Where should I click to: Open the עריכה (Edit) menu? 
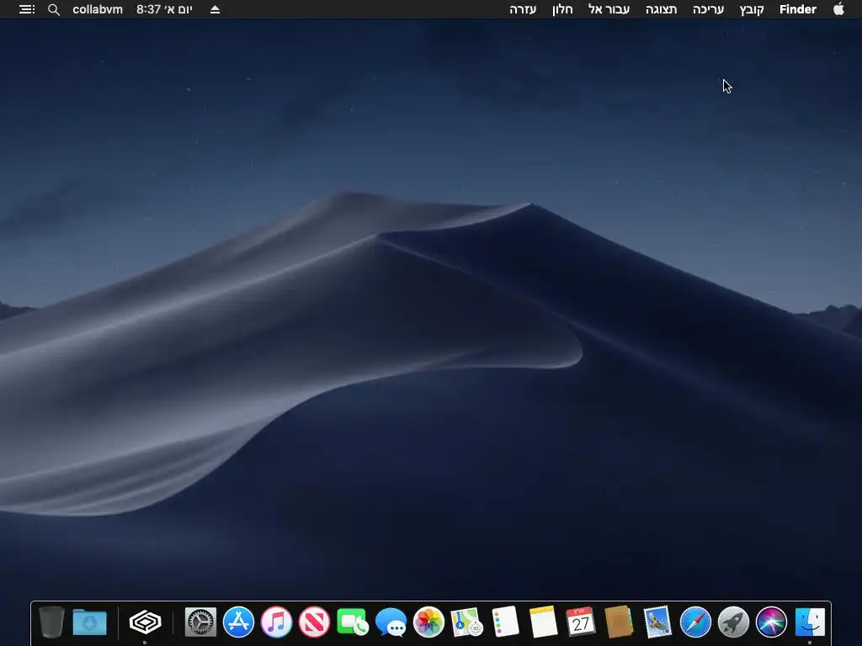(x=708, y=9)
